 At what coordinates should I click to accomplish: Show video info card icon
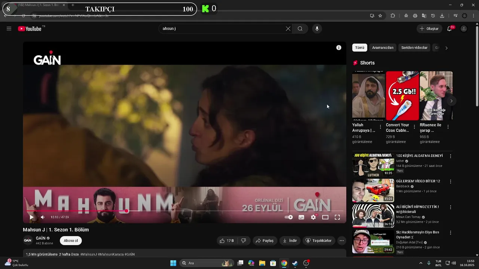pos(339,47)
